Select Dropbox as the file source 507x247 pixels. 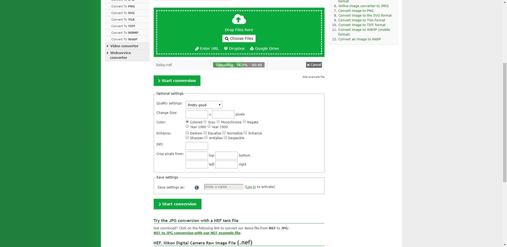[234, 49]
